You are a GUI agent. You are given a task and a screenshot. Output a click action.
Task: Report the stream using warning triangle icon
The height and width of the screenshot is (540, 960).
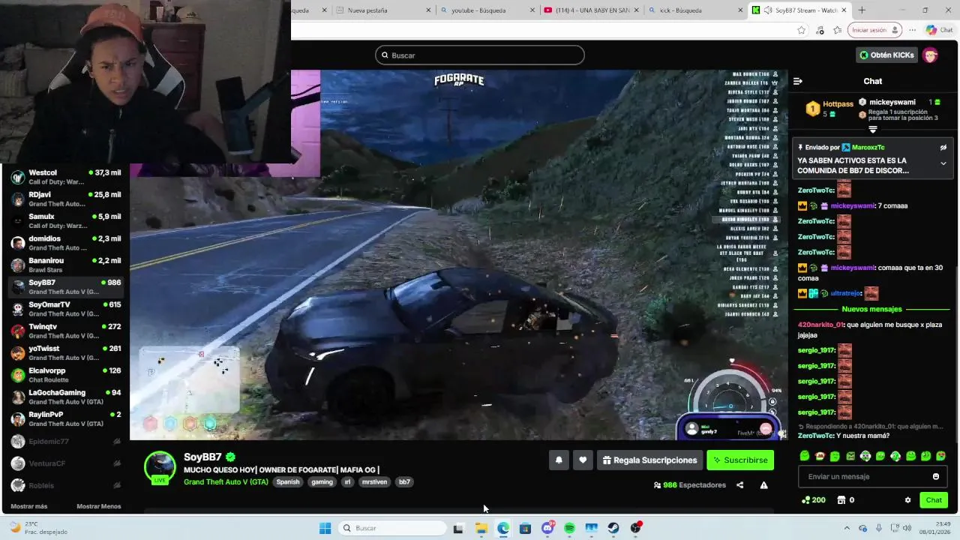point(763,485)
